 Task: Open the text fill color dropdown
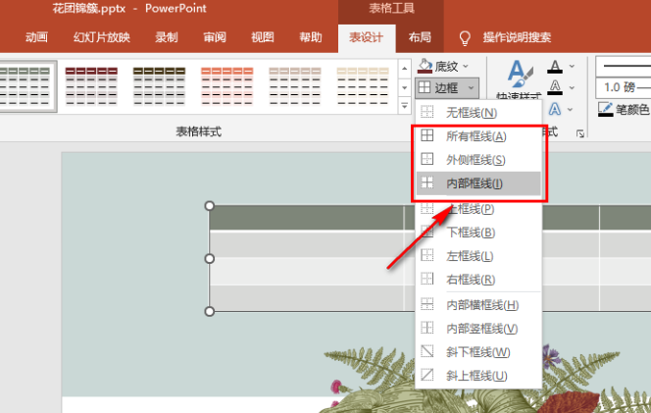[573, 67]
